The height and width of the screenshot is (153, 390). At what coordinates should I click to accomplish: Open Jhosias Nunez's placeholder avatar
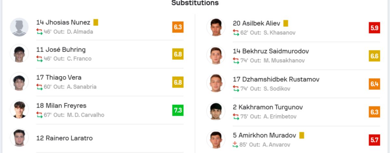(19, 27)
